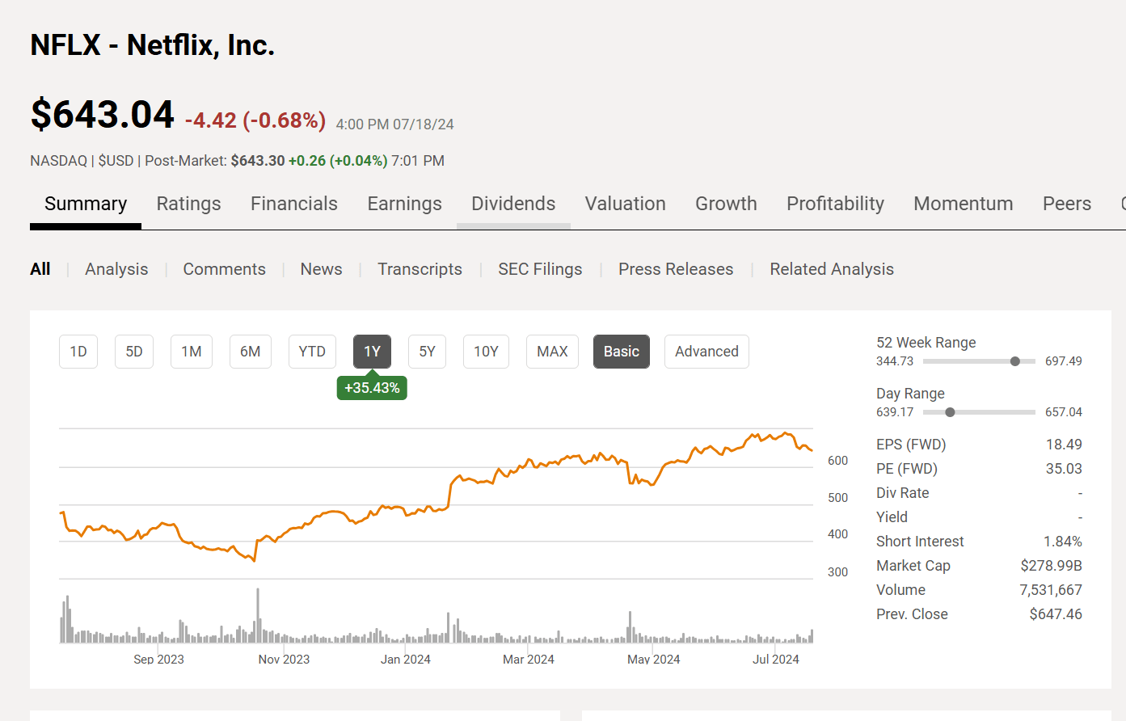Open SEC Filings
This screenshot has height=721, width=1126.
tap(540, 269)
